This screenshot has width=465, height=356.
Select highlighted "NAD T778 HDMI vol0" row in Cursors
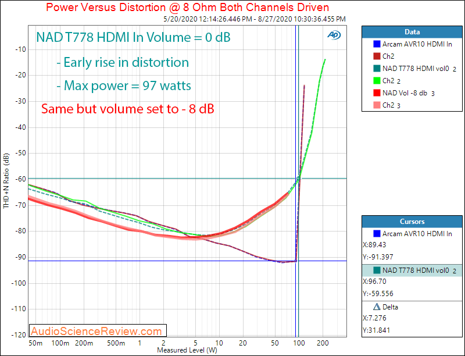point(412,270)
